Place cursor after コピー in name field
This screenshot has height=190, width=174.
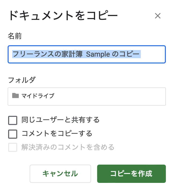140,54
